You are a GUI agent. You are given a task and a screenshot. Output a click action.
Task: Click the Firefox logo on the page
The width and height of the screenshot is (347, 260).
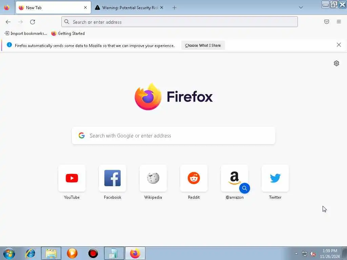[x=174, y=97]
